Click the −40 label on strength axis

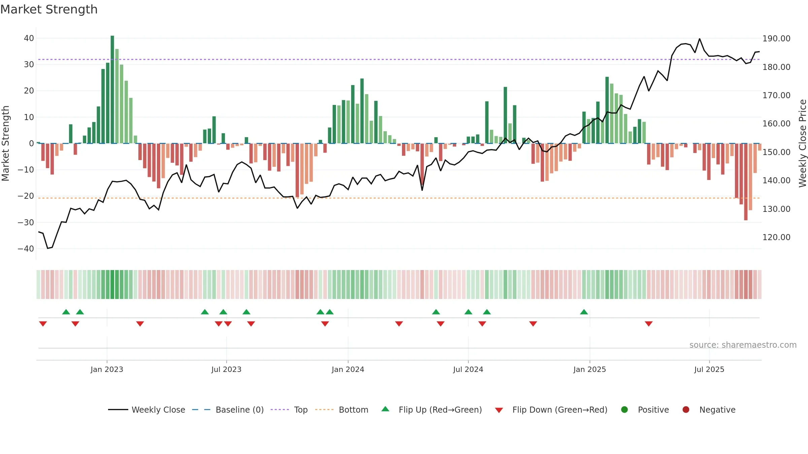26,249
